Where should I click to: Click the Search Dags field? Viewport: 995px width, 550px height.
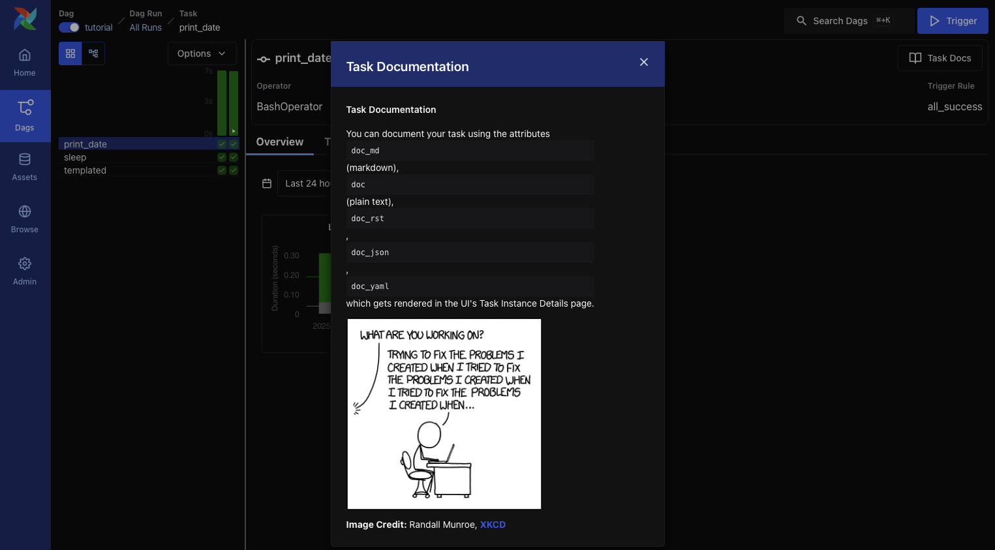[x=850, y=21]
